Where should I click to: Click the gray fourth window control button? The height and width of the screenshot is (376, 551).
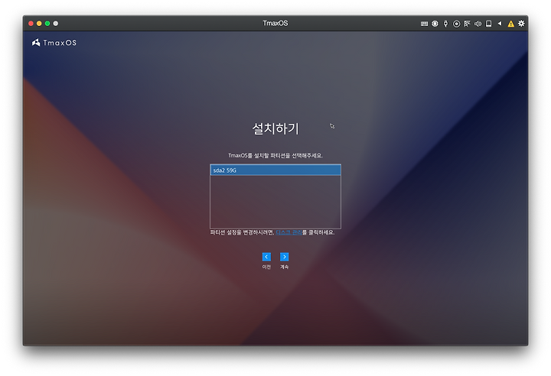[x=56, y=24]
